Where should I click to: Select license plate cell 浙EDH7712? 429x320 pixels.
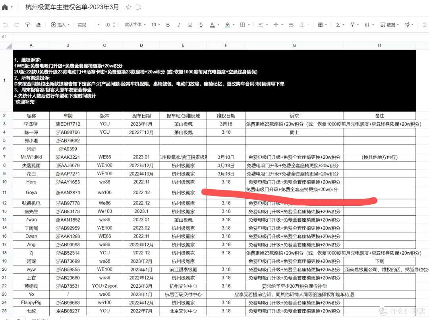tap(68, 124)
